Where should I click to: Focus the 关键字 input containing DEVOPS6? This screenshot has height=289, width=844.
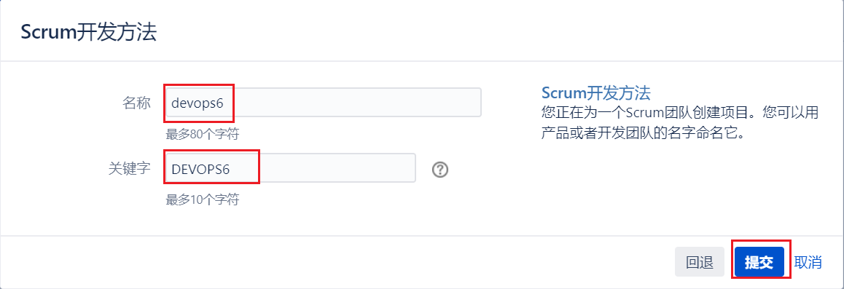pos(291,168)
